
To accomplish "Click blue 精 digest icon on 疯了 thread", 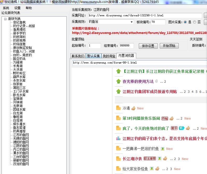I will (x=182, y=128).
